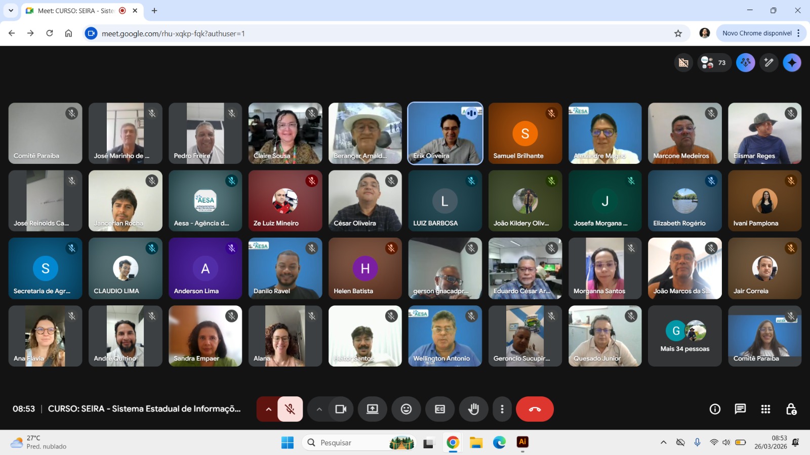The height and width of the screenshot is (455, 810).
Task: Show all 73 participants in people panel
Action: tap(714, 63)
